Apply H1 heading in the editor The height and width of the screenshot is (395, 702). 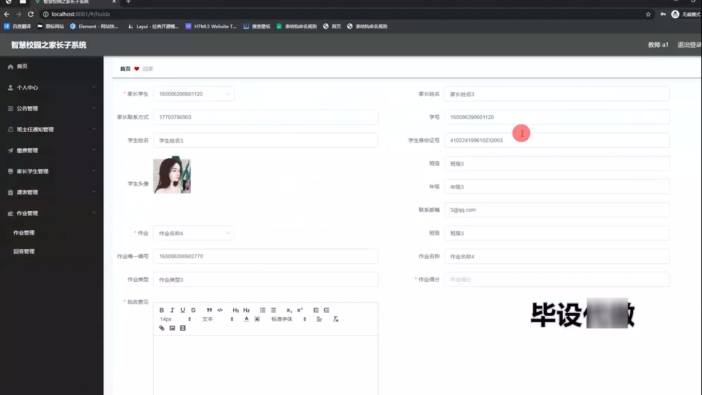click(x=236, y=310)
